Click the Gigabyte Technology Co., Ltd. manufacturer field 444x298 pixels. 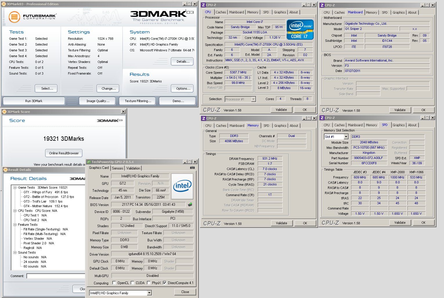pyautogui.click(x=387, y=24)
